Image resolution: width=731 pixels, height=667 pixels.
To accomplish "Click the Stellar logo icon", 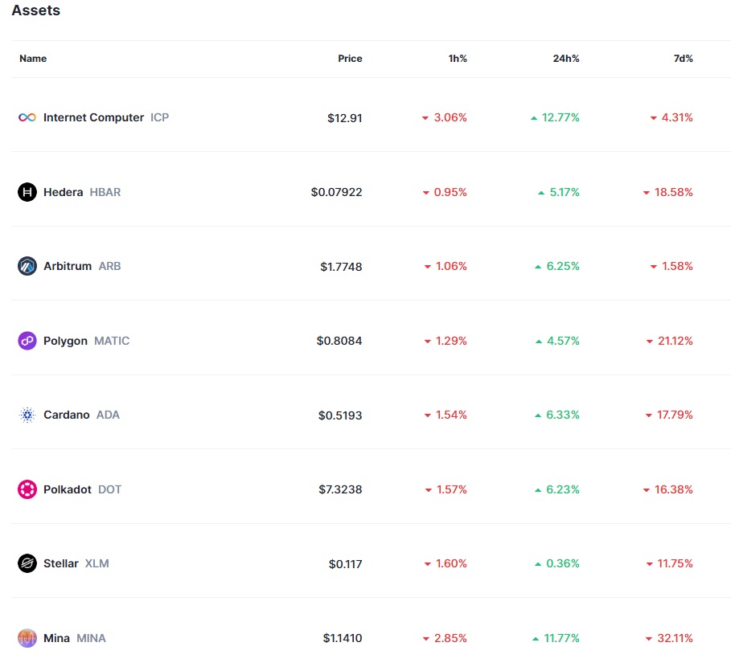I will click(x=27, y=563).
